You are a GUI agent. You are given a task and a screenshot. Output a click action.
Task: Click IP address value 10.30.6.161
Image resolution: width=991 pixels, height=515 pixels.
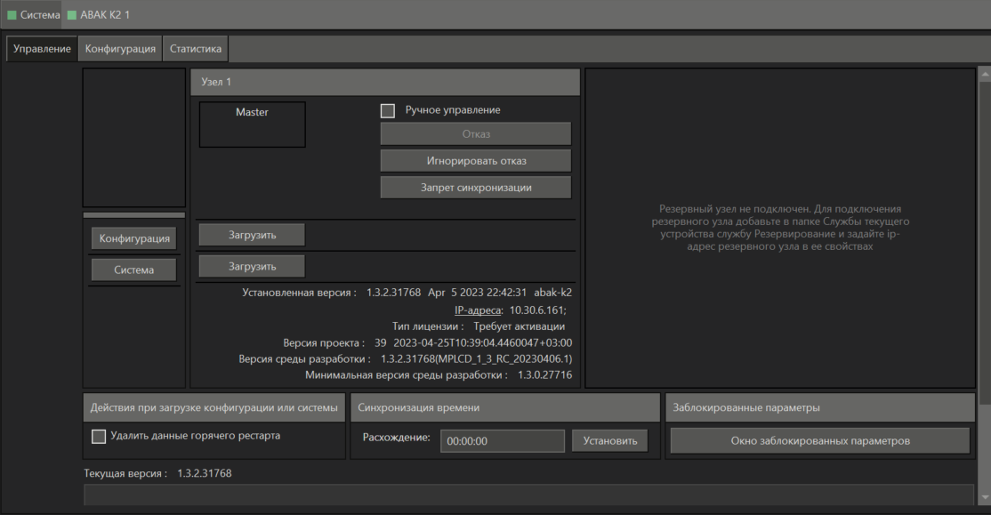(538, 310)
